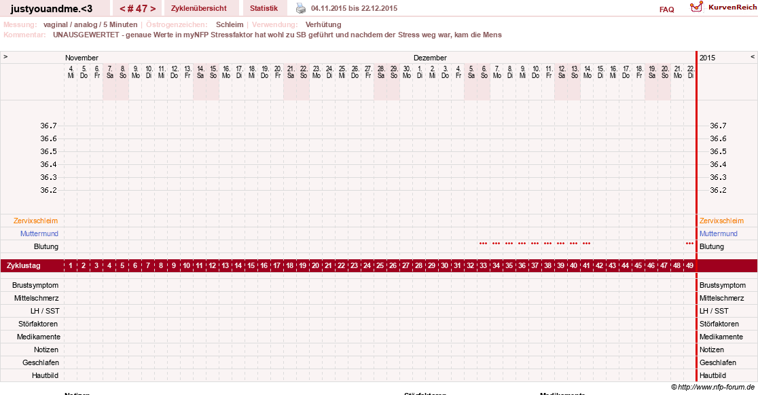This screenshot has width=758, height=395.
Task: Click the UNAUSGEWERTET comment text
Action: (277, 35)
